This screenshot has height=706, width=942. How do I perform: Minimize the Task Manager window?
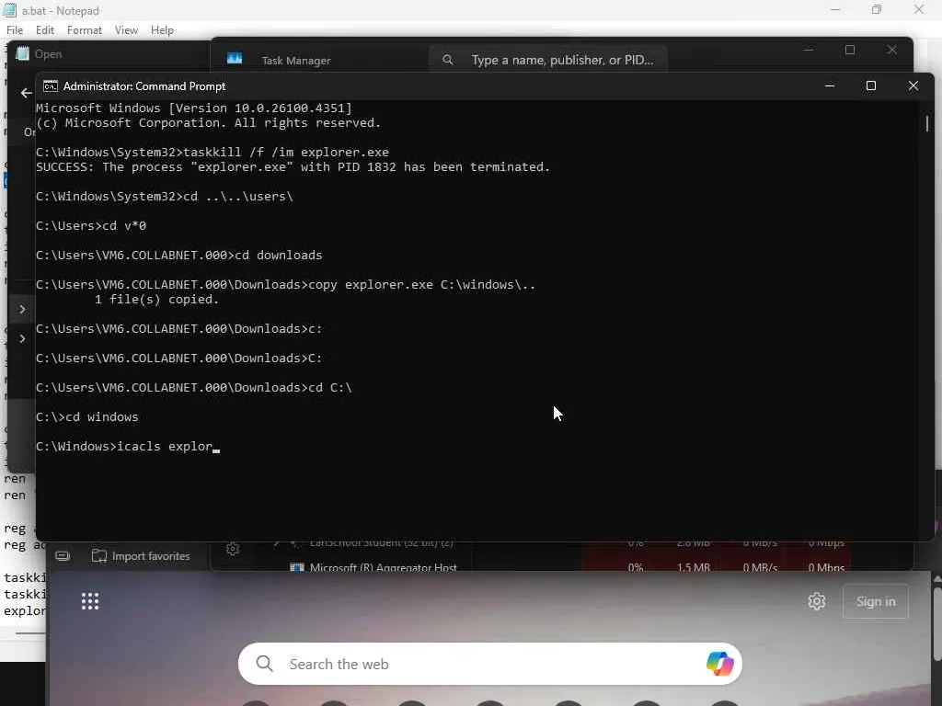point(809,51)
